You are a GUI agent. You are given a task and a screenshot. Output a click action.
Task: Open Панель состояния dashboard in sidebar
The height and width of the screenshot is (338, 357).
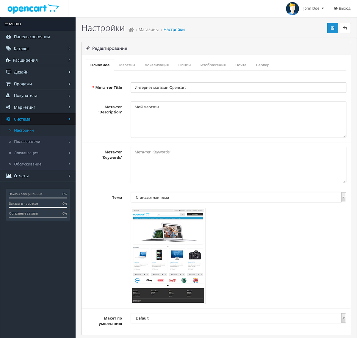click(32, 37)
